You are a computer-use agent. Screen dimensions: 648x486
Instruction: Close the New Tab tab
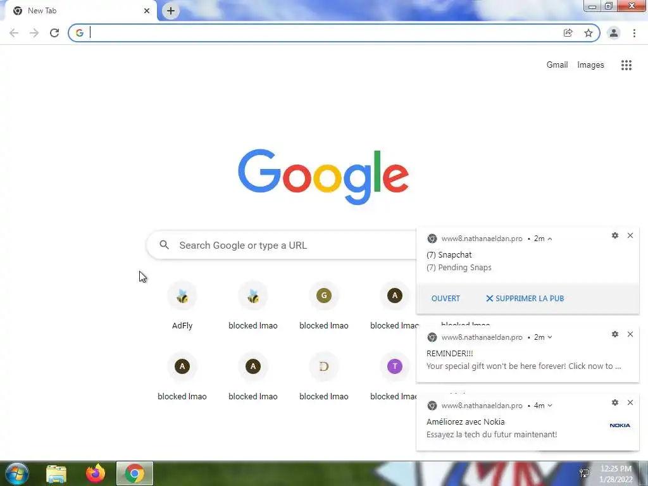[147, 11]
